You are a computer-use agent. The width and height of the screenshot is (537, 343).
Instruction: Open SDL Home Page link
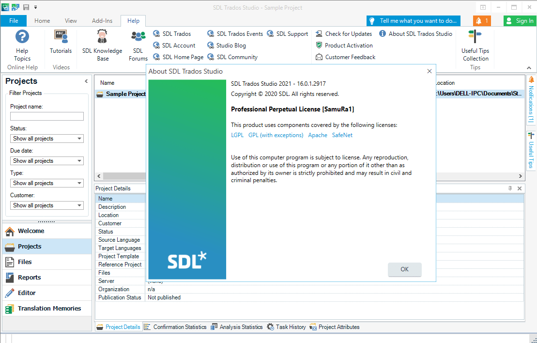178,57
